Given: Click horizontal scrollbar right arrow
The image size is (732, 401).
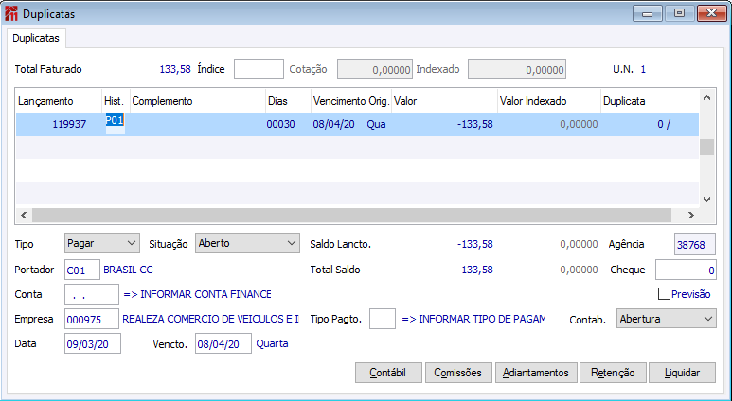Looking at the screenshot, I should 691,215.
